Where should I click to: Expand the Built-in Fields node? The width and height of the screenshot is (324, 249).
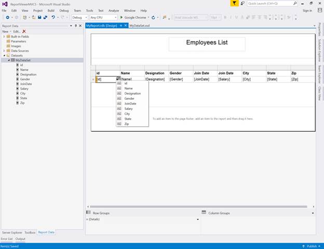(4, 36)
